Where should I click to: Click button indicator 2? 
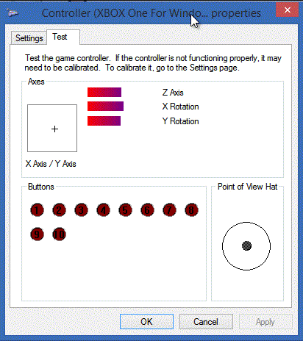(59, 210)
